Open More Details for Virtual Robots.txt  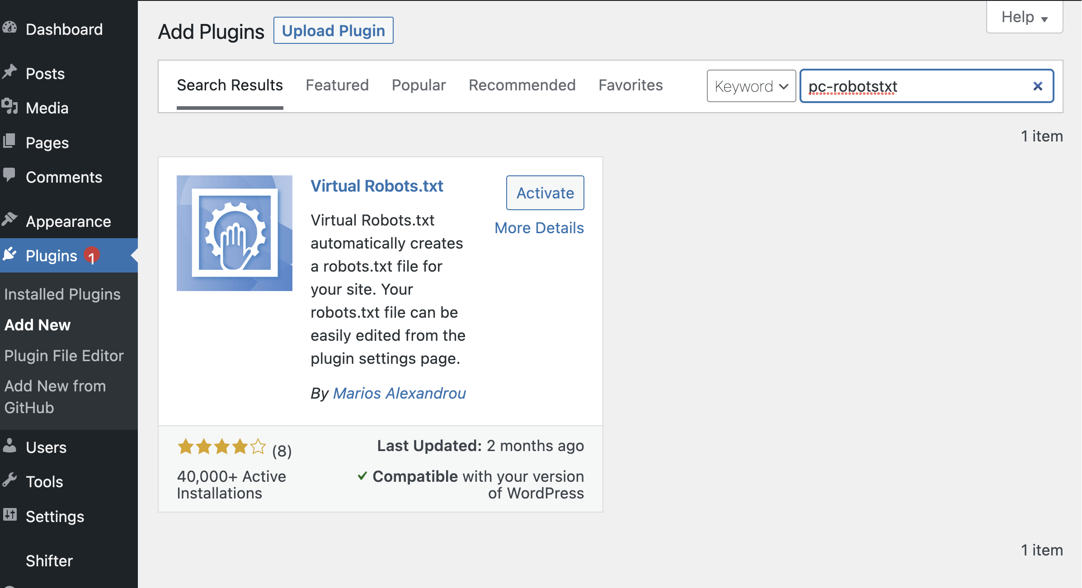click(x=539, y=228)
